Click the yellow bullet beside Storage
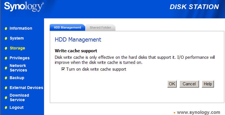225x115 pixels. click(x=6, y=48)
